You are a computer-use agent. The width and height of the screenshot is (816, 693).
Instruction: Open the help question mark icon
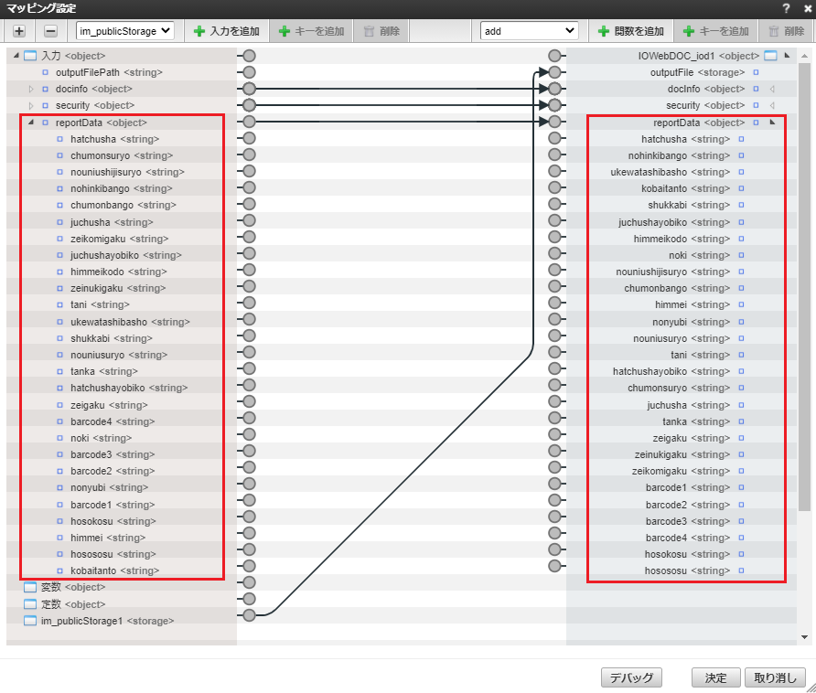tap(787, 8)
